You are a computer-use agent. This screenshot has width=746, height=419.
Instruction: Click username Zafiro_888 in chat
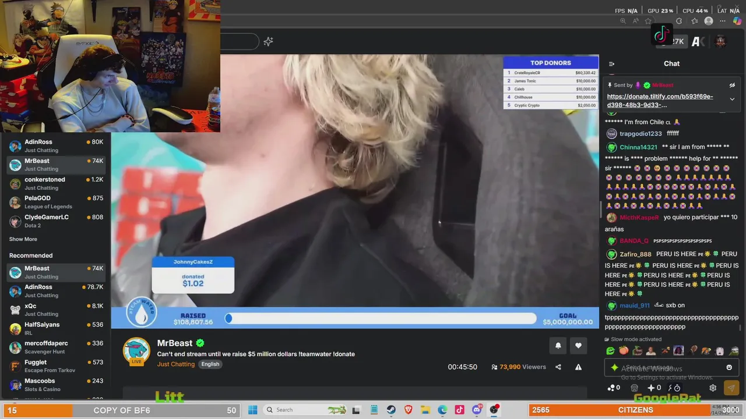coord(635,254)
